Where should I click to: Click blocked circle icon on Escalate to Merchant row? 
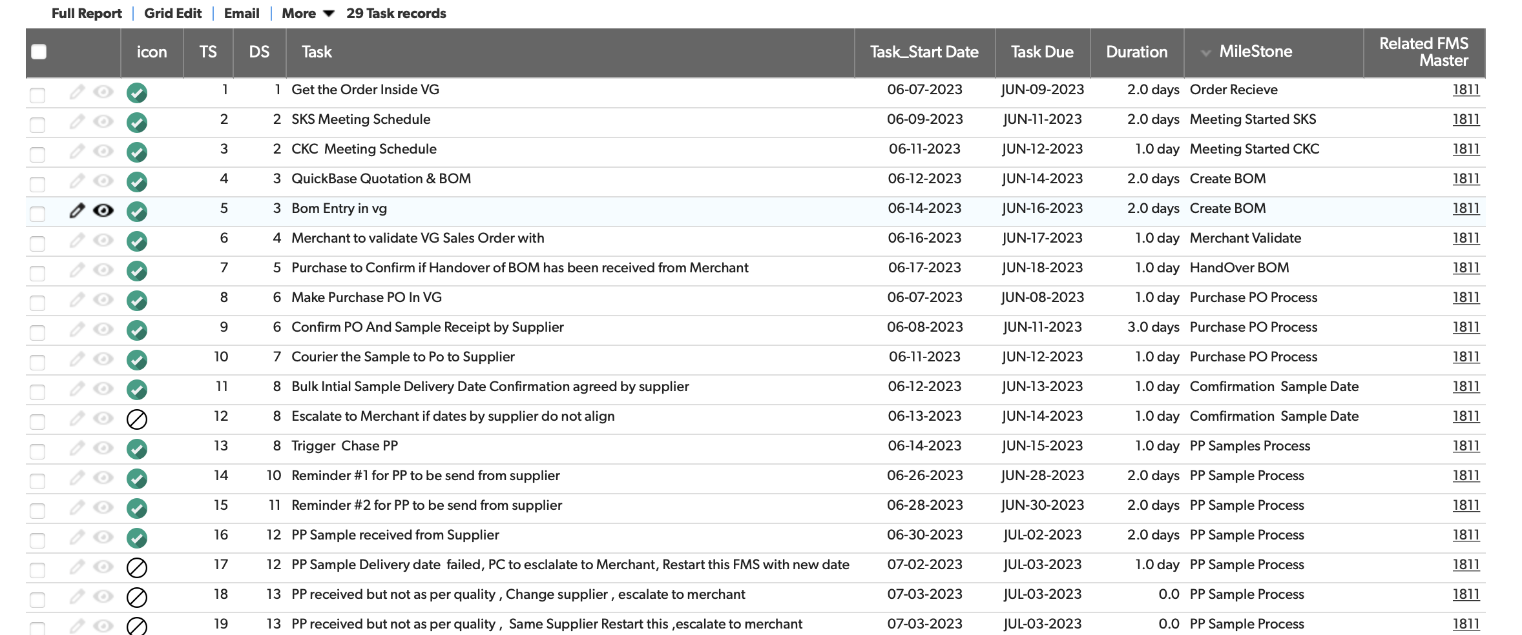click(x=137, y=419)
